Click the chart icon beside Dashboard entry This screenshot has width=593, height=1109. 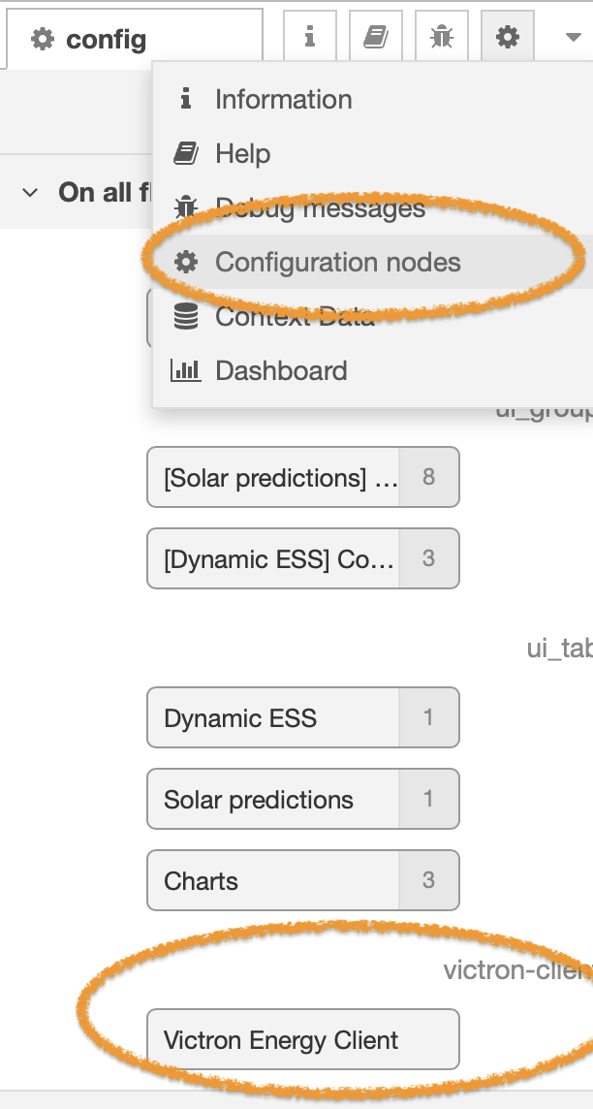(x=186, y=370)
